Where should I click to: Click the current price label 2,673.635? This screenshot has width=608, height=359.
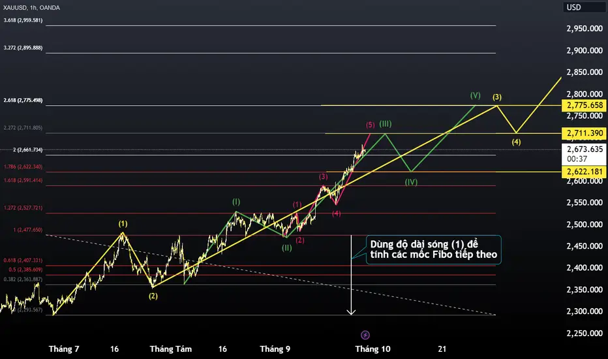tap(584, 149)
